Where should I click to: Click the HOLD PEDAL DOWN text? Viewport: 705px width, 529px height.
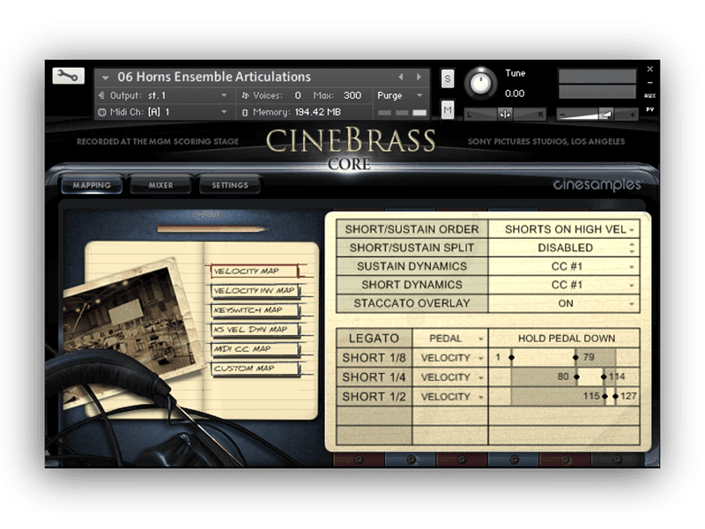[x=566, y=339]
